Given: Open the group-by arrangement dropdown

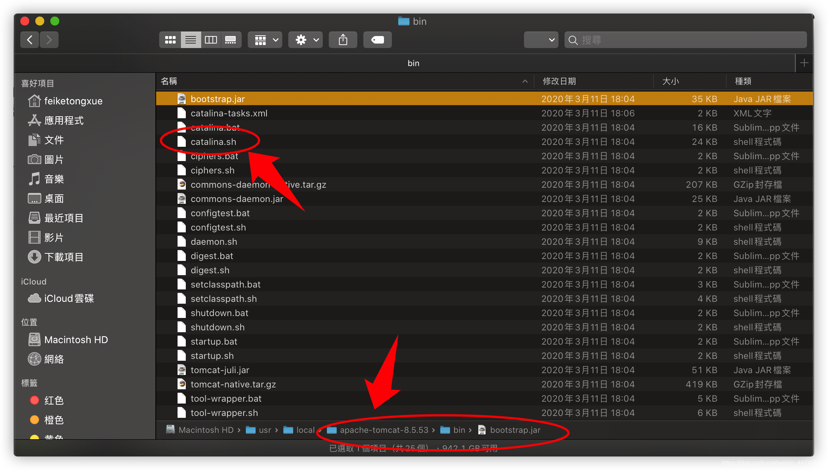Looking at the screenshot, I should [x=265, y=40].
